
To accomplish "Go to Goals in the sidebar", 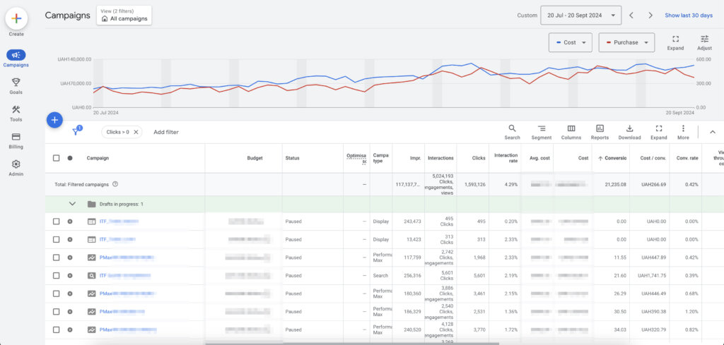I will (x=16, y=85).
